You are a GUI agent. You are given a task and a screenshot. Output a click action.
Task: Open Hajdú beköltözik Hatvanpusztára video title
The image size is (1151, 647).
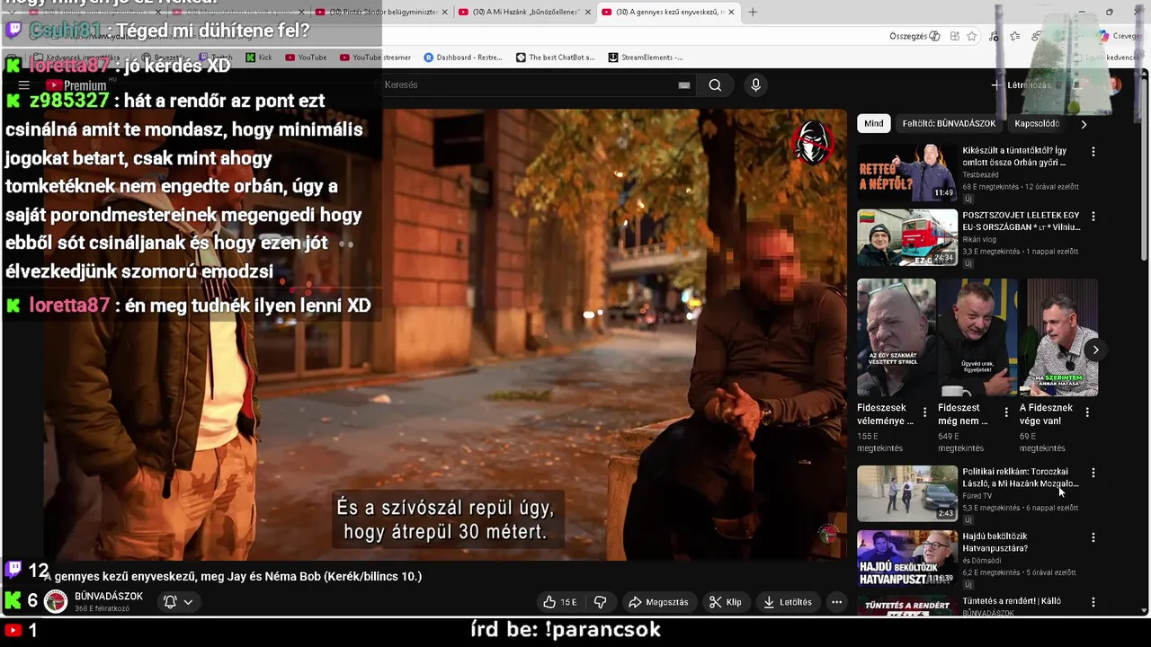(995, 542)
